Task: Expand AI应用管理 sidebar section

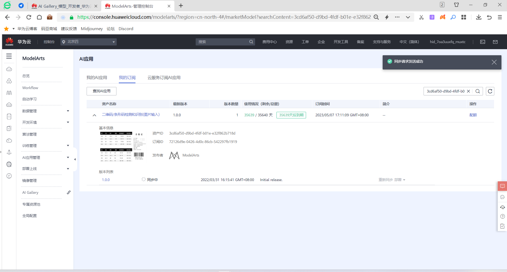Action: (68, 158)
